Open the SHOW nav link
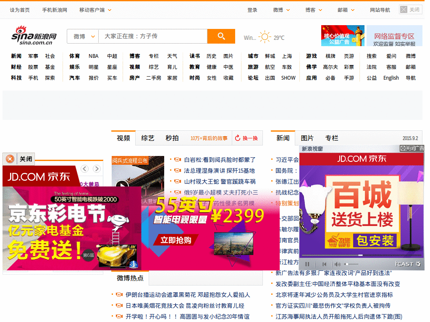This screenshot has width=430, height=322. pyautogui.click(x=288, y=78)
